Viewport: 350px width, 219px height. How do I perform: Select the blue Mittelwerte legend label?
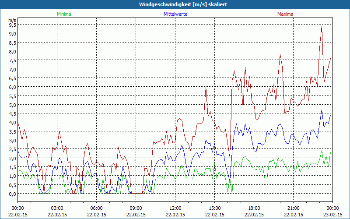pyautogui.click(x=175, y=14)
